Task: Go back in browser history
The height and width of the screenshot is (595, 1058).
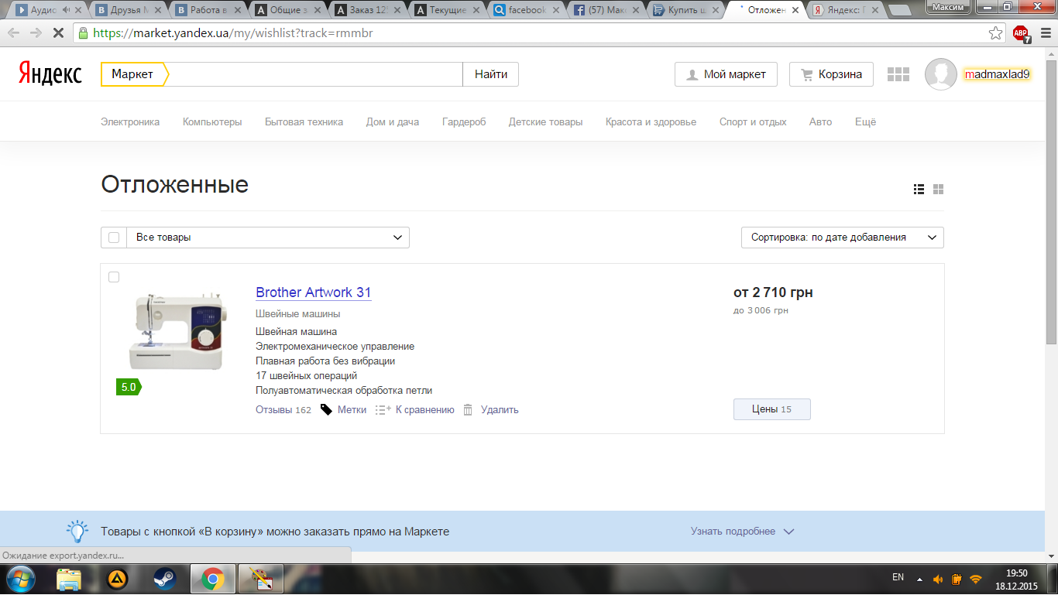Action: pos(13,33)
